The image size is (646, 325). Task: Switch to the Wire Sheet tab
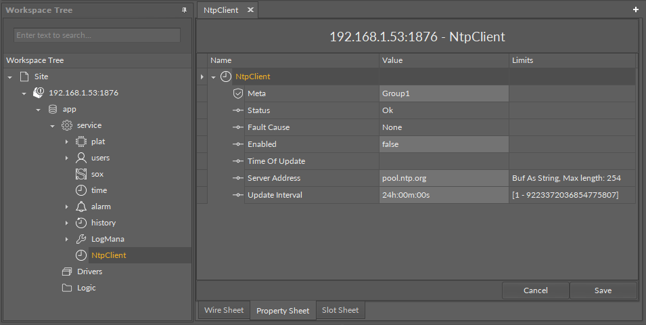tap(223, 310)
